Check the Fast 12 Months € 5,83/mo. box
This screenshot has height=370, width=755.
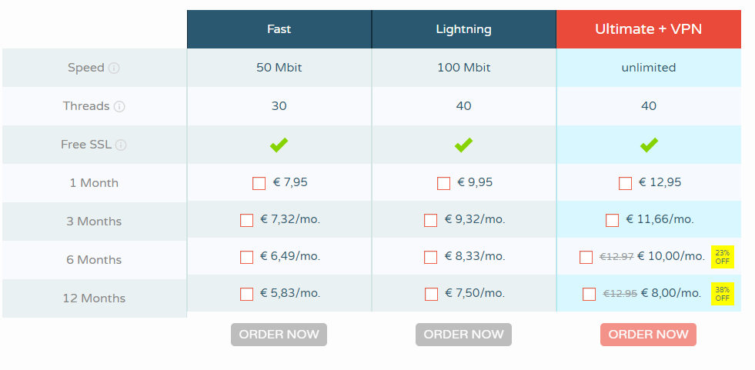coord(246,294)
